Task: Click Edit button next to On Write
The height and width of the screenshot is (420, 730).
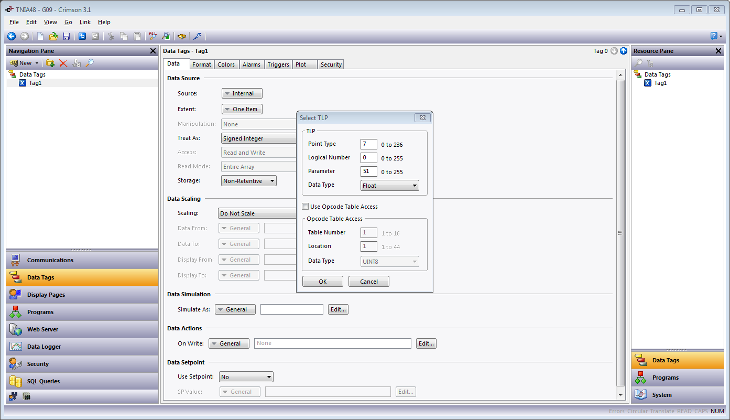Action: pyautogui.click(x=426, y=343)
